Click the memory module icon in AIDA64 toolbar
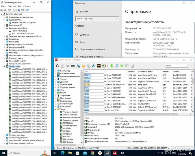The height and width of the screenshot is (156, 195). coord(73,66)
